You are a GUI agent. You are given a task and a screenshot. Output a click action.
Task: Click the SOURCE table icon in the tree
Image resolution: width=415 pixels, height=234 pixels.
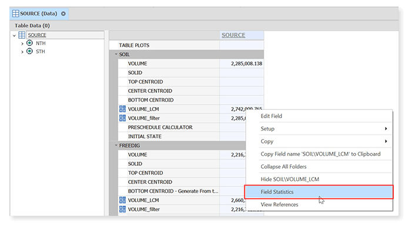[x=22, y=35]
